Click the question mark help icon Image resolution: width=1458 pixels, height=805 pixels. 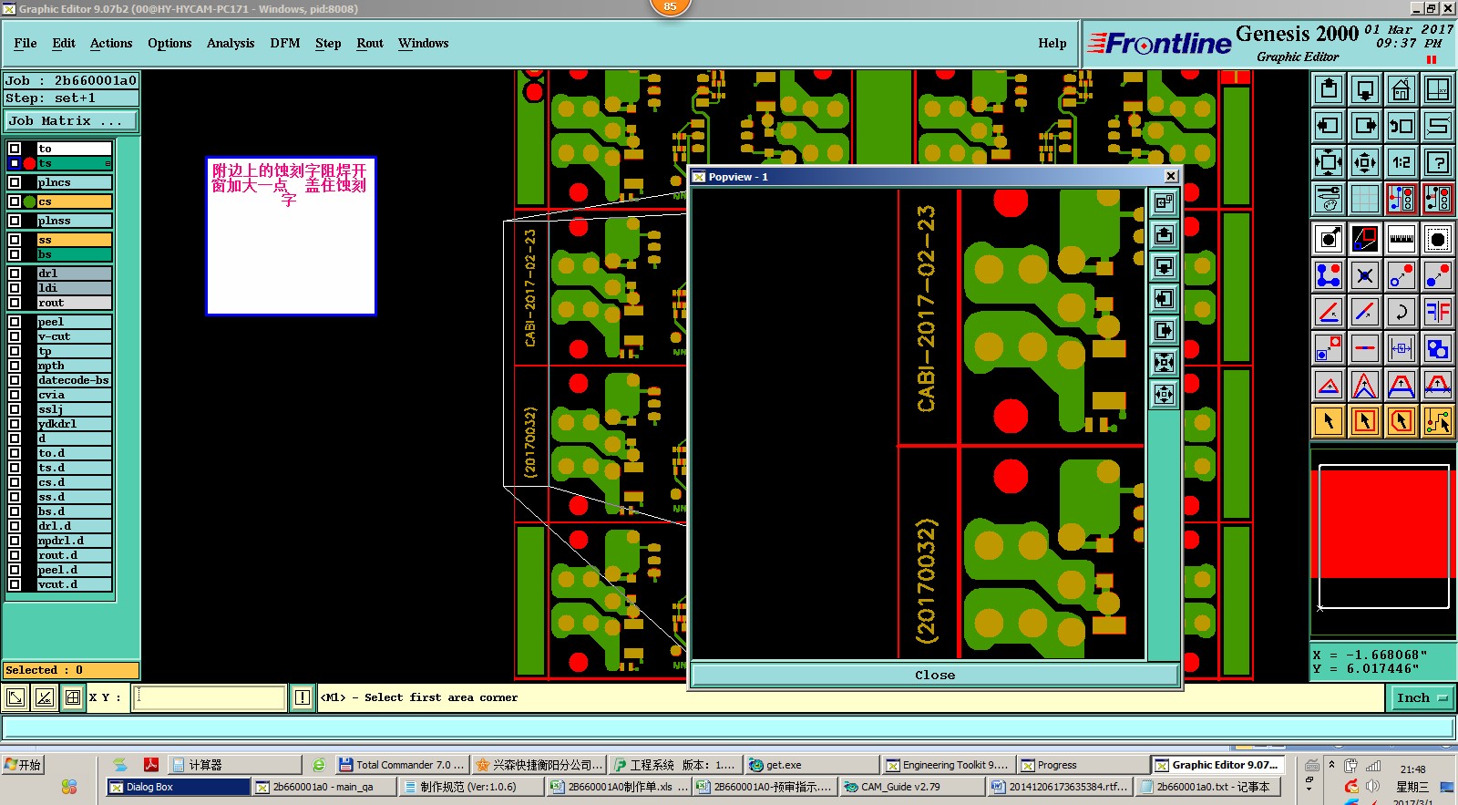click(x=1438, y=162)
